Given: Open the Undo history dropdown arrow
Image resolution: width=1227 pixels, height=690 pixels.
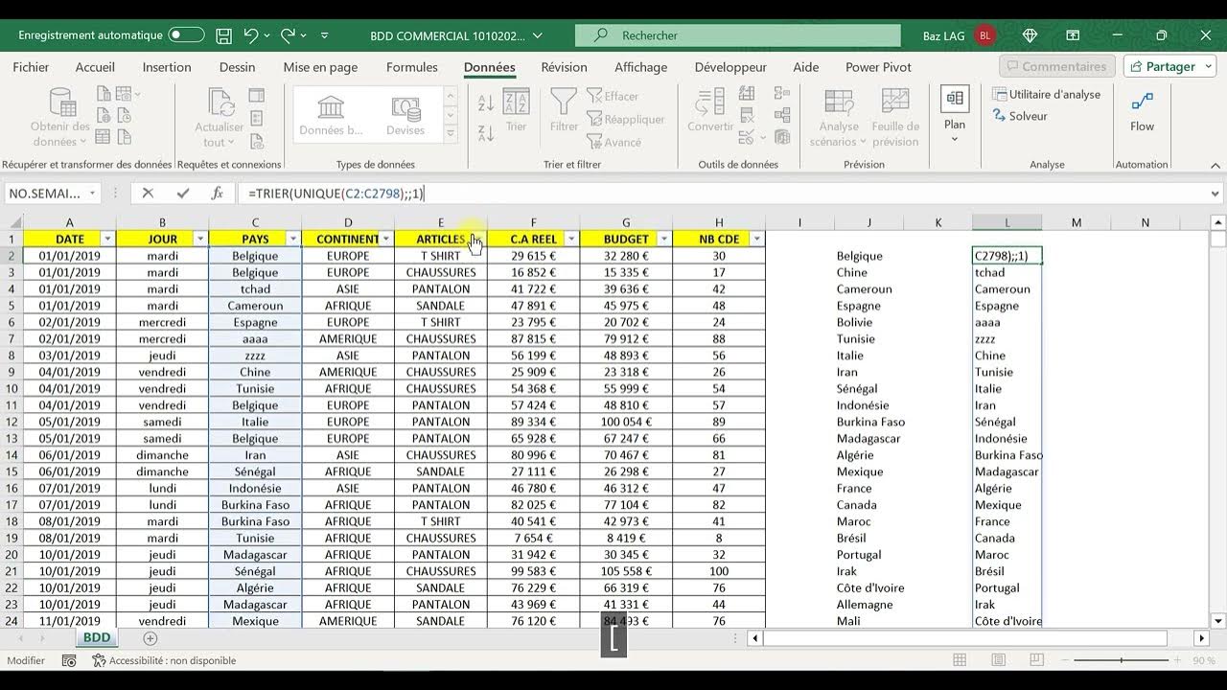Looking at the screenshot, I should (266, 35).
